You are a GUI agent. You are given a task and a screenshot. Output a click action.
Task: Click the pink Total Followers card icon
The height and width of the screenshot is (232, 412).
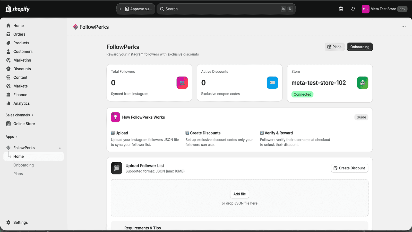(x=182, y=83)
